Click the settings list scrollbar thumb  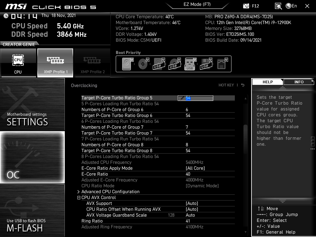(245, 139)
